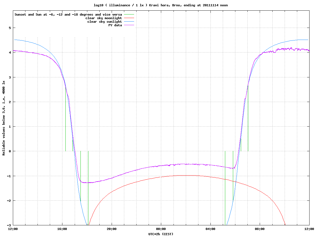The width and height of the screenshot is (315, 236).
Task: Click the leftmost 12:00 x-axis label
Action: [13, 229]
